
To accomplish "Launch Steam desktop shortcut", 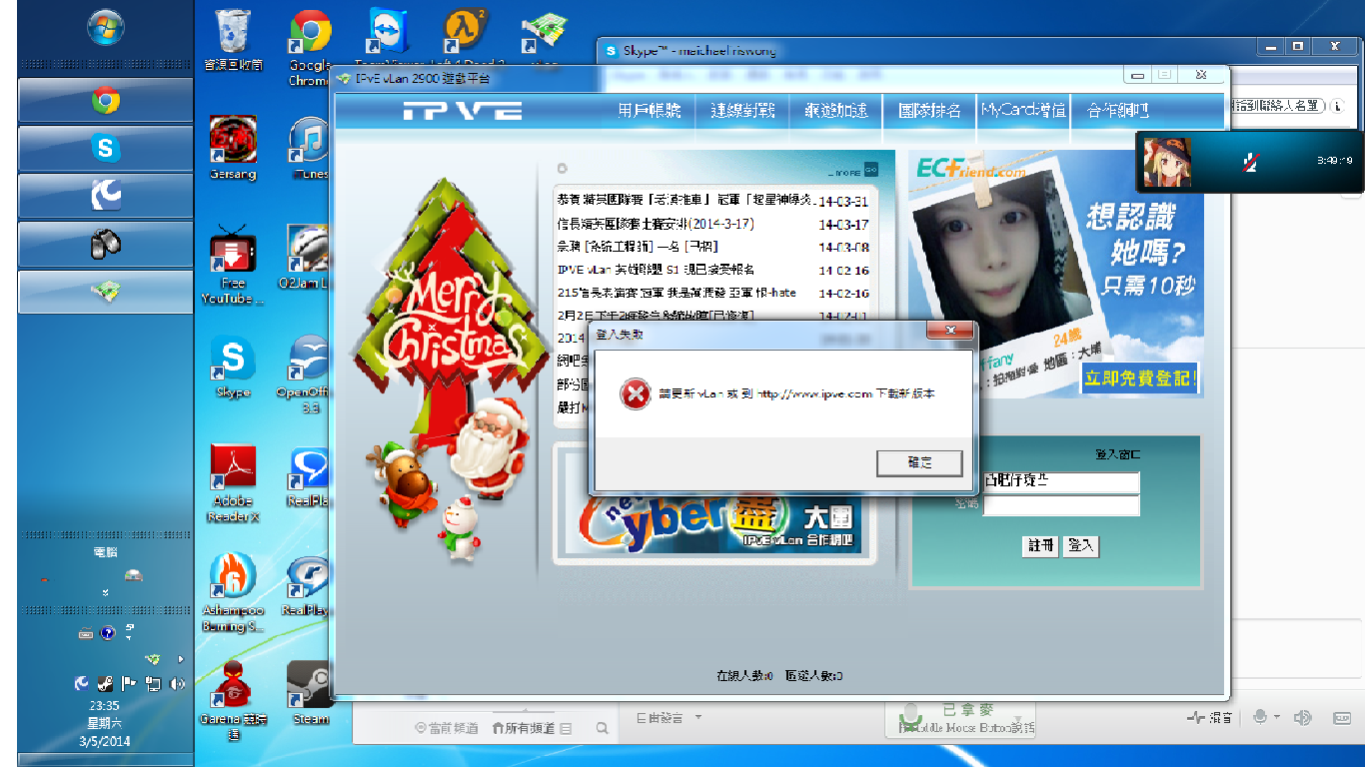I will pyautogui.click(x=310, y=691).
